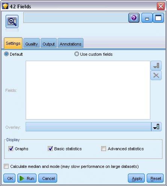
Task: Click inside the empty Fields list box
Action: 88,90
